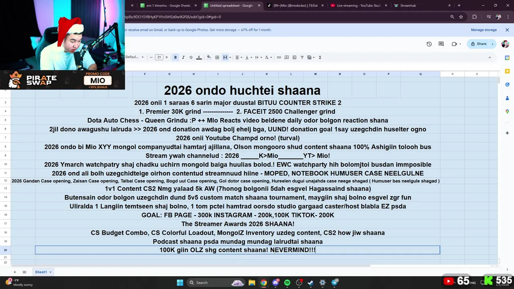Click the font size field showing 21
The height and width of the screenshot is (289, 514).
(159, 57)
